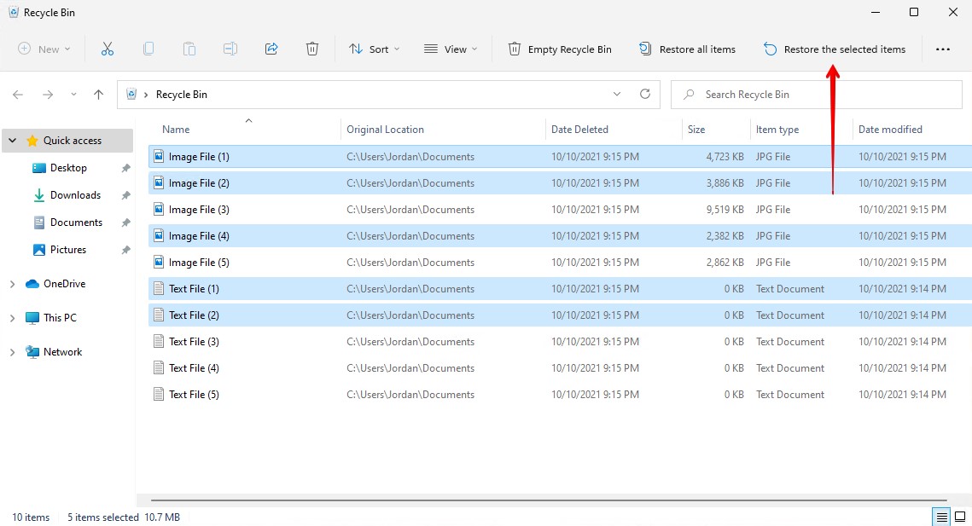Click Restore the selected items
Screen dimensions: 972x526
[835, 49]
